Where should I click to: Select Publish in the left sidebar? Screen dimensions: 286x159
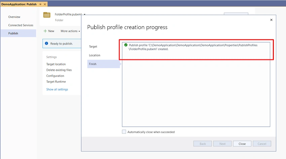[x=19, y=33]
